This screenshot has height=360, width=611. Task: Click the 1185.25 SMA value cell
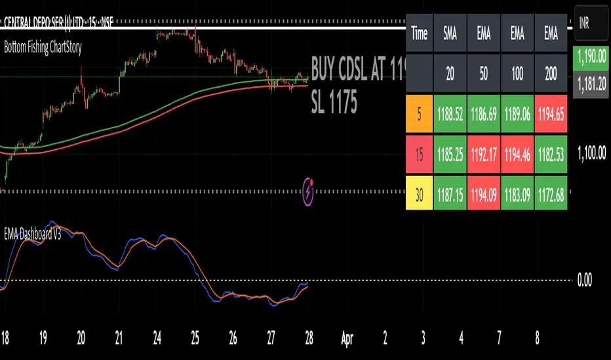[450, 154]
